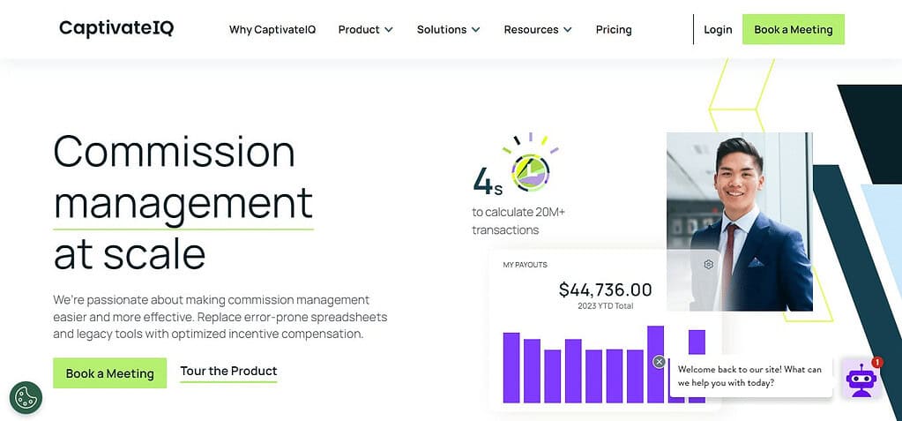The height and width of the screenshot is (421, 902).
Task: Click the Tour the Product link
Action: 228,371
